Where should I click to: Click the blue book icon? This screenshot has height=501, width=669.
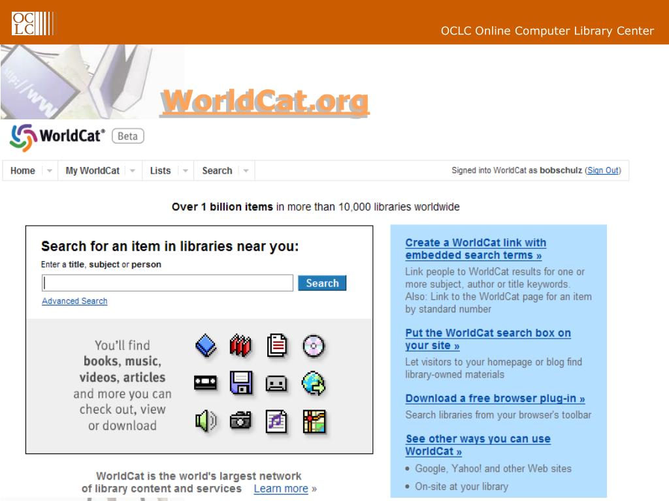(206, 346)
